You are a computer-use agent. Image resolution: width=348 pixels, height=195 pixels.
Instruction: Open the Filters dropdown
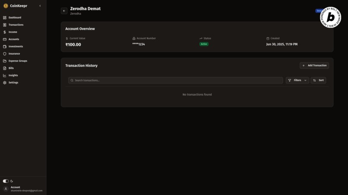click(x=297, y=80)
